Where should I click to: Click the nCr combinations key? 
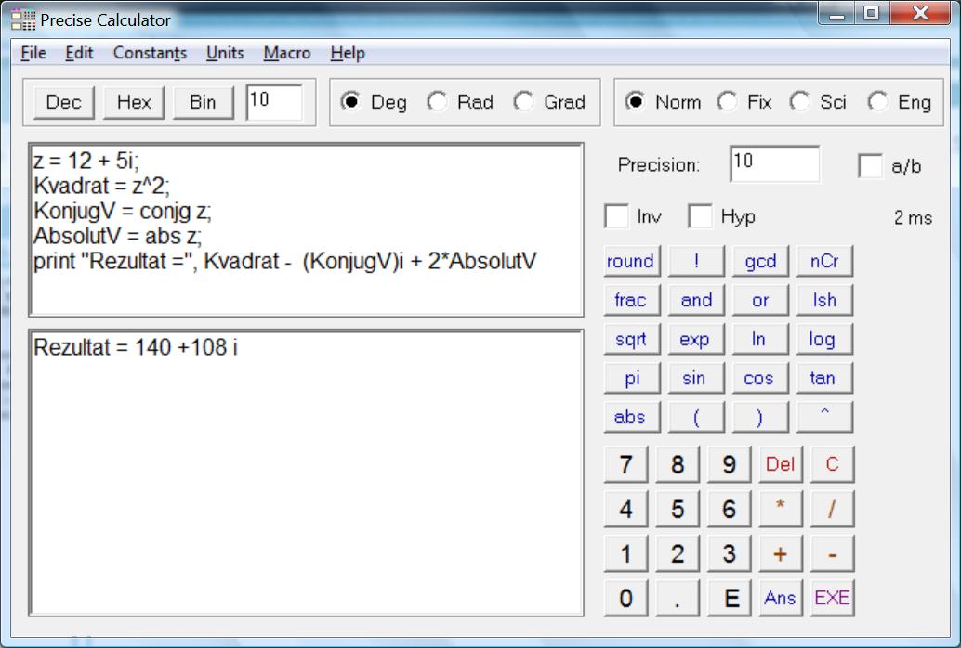(823, 262)
